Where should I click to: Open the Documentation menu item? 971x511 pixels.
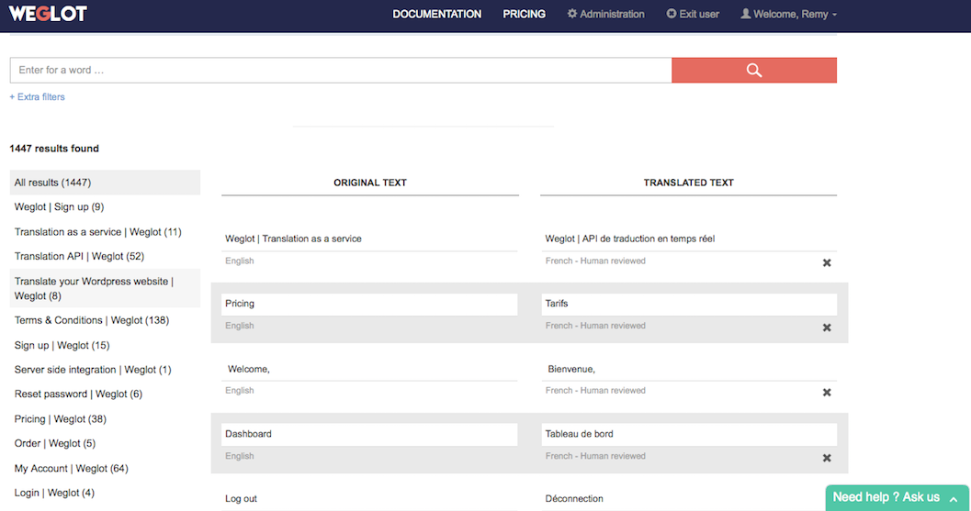click(x=436, y=14)
